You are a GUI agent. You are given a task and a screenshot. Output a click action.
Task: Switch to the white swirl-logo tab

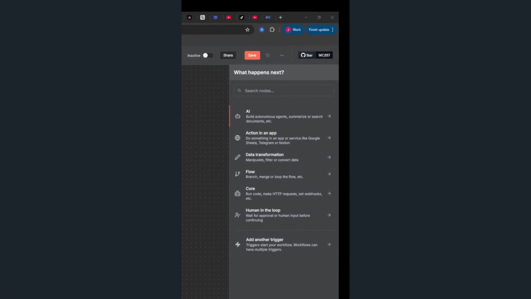coord(202,18)
